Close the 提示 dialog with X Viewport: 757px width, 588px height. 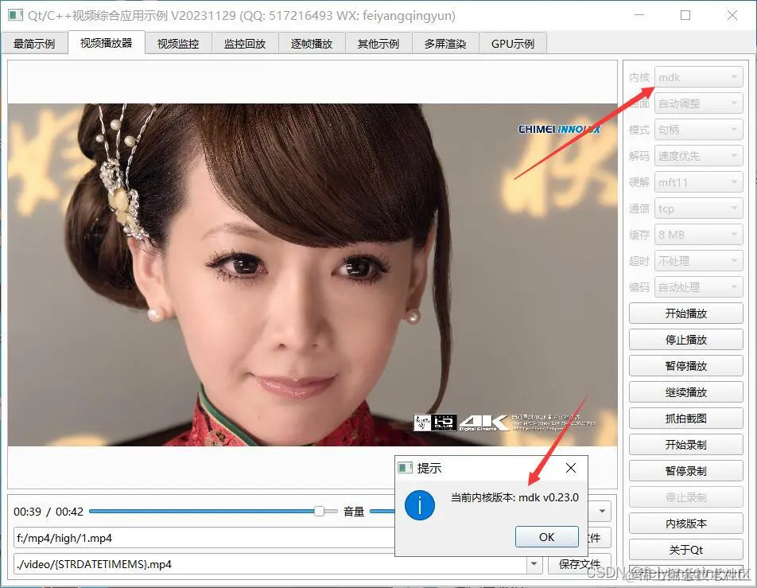[x=571, y=468]
